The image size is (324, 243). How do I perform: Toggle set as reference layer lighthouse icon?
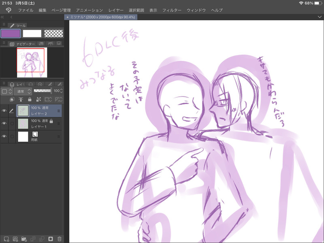[x=21, y=100]
